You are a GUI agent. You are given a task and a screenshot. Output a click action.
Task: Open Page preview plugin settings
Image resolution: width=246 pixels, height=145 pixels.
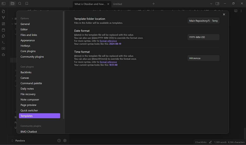tap(40, 105)
